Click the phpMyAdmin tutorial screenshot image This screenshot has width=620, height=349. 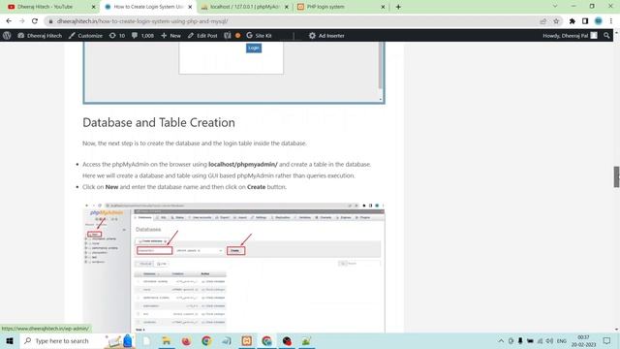233,268
